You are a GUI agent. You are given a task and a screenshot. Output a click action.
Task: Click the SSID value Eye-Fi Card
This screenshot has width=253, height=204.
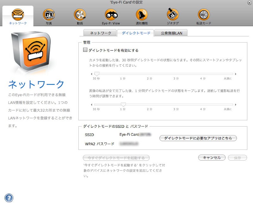tap(135, 134)
